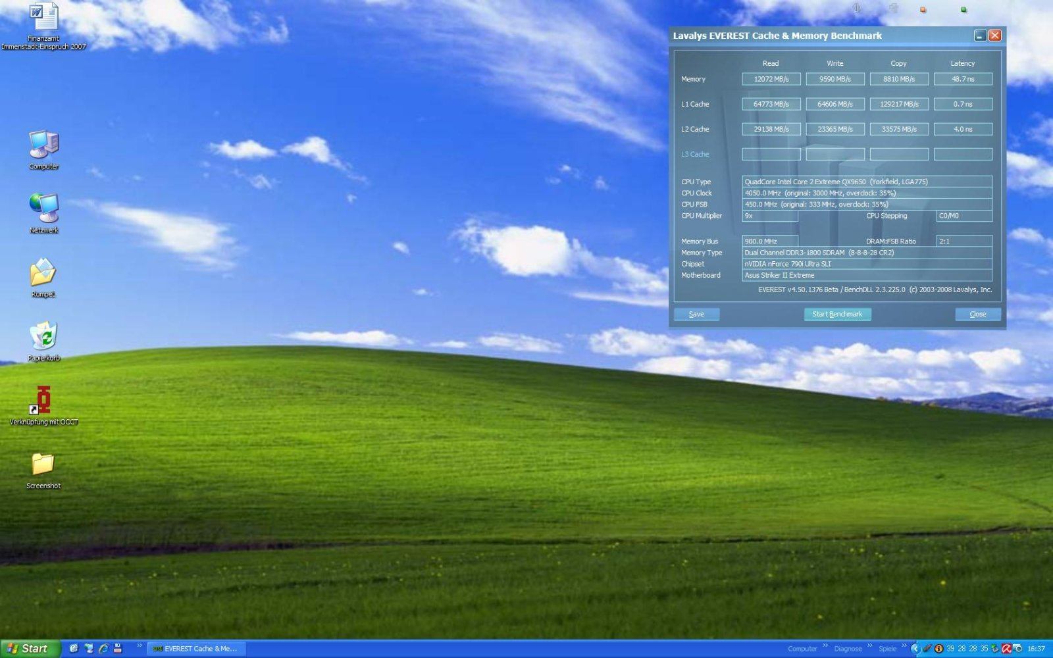Click the 16:37 system clock
The width and height of the screenshot is (1053, 658).
pyautogui.click(x=1036, y=649)
